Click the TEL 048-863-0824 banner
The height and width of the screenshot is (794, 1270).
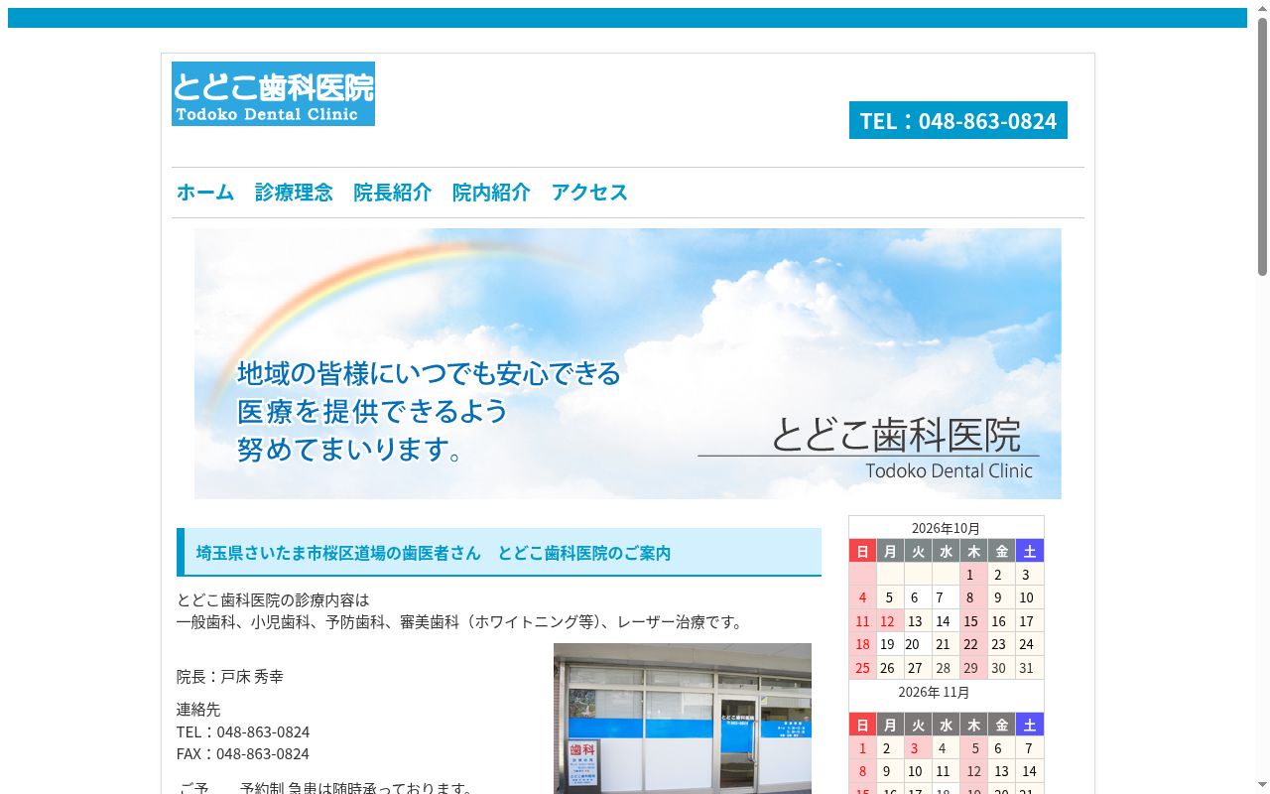click(958, 120)
